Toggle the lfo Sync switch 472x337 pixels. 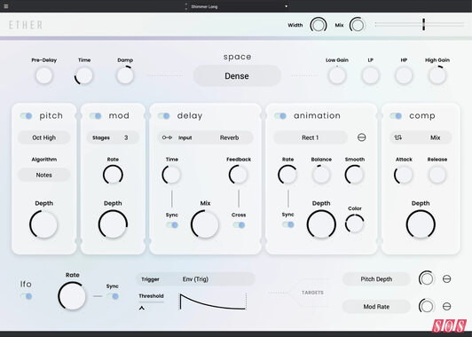tap(113, 296)
